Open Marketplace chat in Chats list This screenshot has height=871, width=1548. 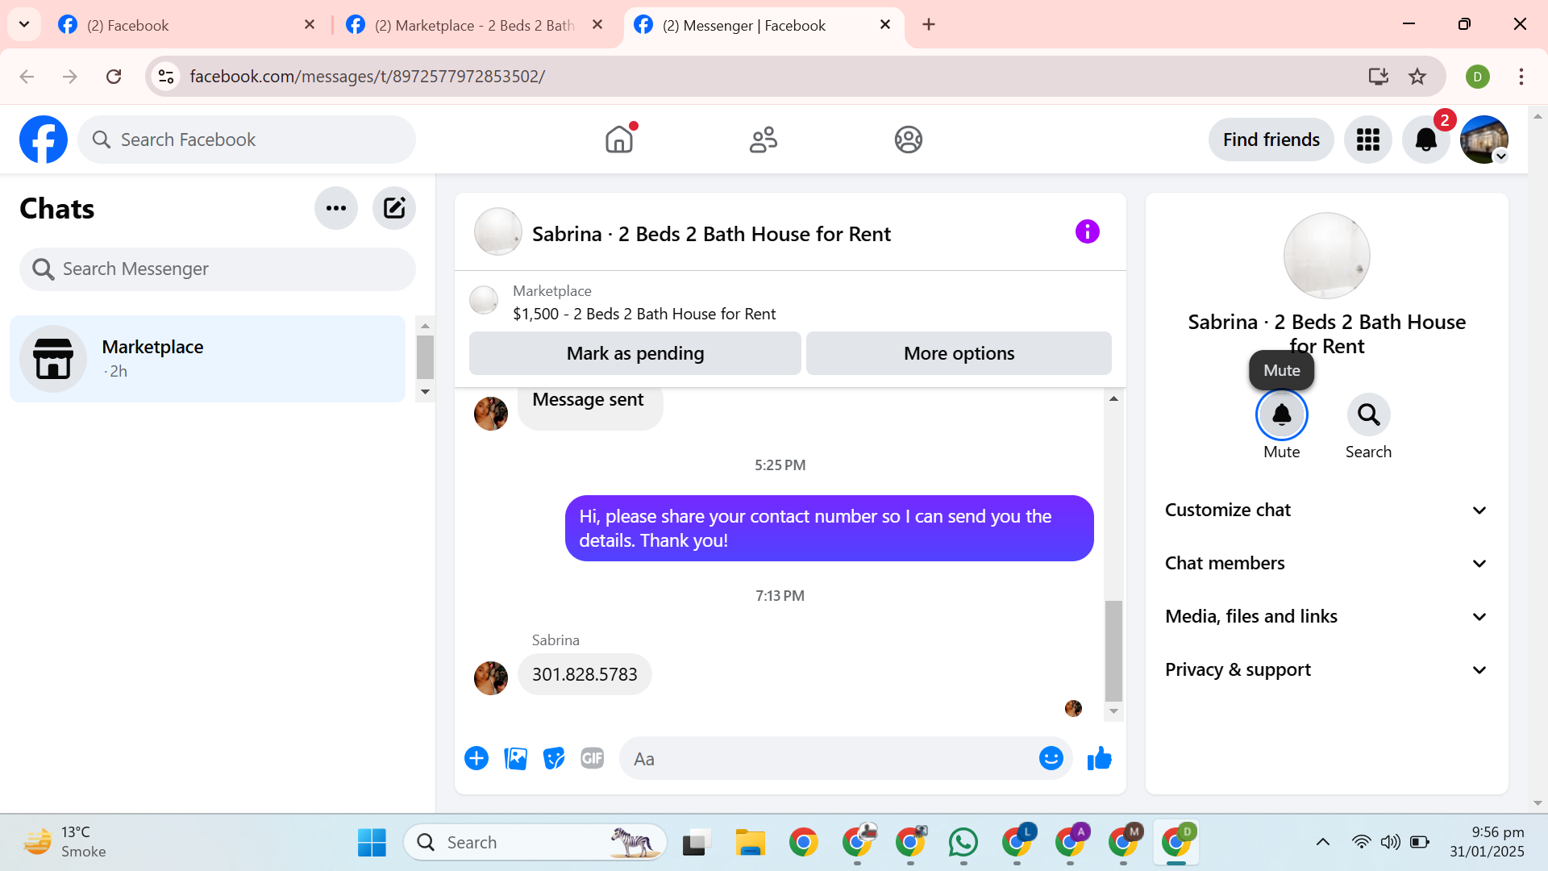tap(207, 359)
